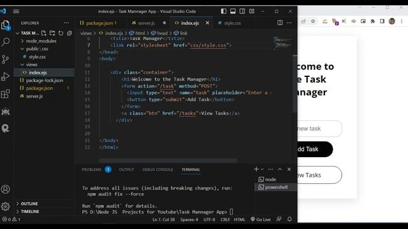Close the index.ejs editor tab

coord(207,23)
